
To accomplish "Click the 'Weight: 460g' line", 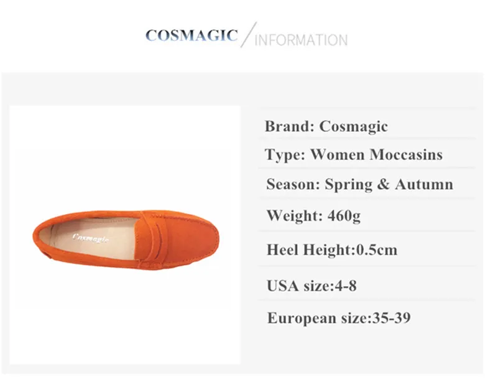I will tap(313, 216).
